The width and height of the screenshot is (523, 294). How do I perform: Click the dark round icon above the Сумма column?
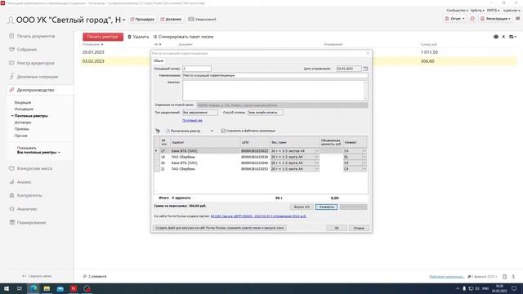tap(496, 37)
